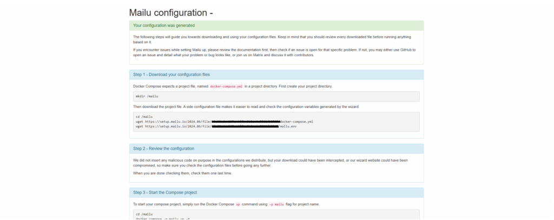Click the red "-p mailu" inline code
The image size is (554, 220).
pyautogui.click(x=276, y=204)
